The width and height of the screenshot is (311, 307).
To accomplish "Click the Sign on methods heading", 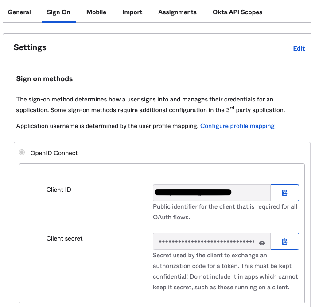I will [x=44, y=79].
